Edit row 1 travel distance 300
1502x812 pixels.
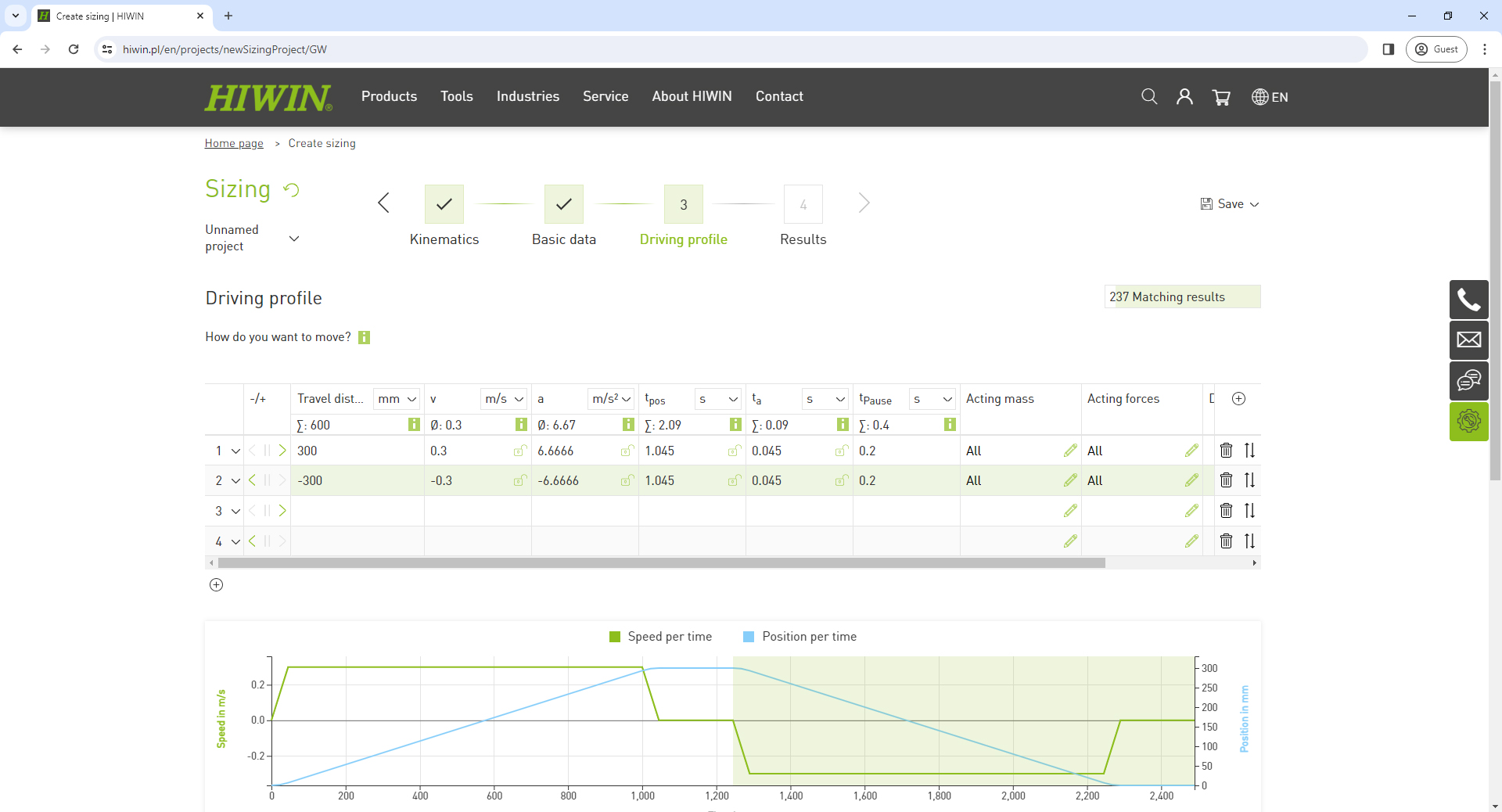[x=358, y=451]
